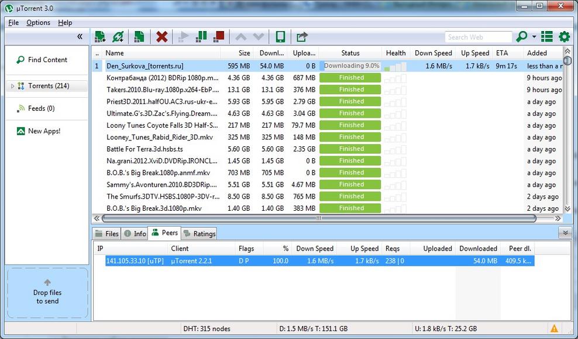Screen dimensions: 578x339
Task: Collapse the detail pane with chevron button
Action: click(565, 233)
